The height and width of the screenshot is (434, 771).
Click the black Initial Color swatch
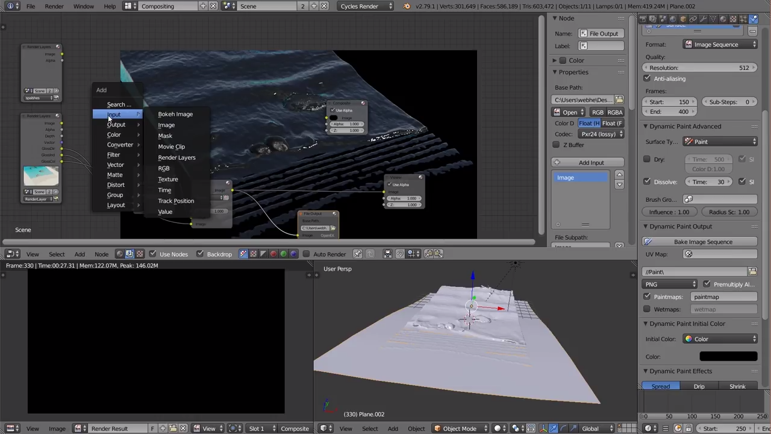tap(728, 357)
